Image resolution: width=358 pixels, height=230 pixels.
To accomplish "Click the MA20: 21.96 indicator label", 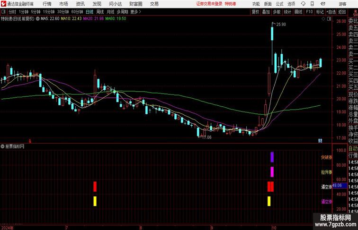I will pos(93,19).
